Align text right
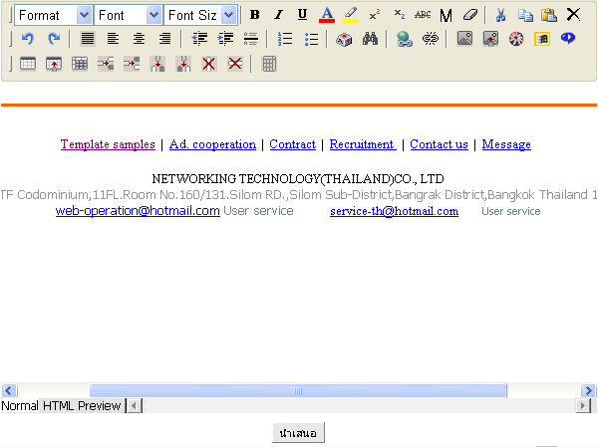599x447 pixels. tap(165, 39)
